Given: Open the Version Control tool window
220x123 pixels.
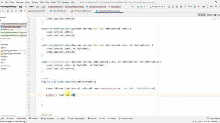Looking at the screenshot, I should tap(126, 119).
